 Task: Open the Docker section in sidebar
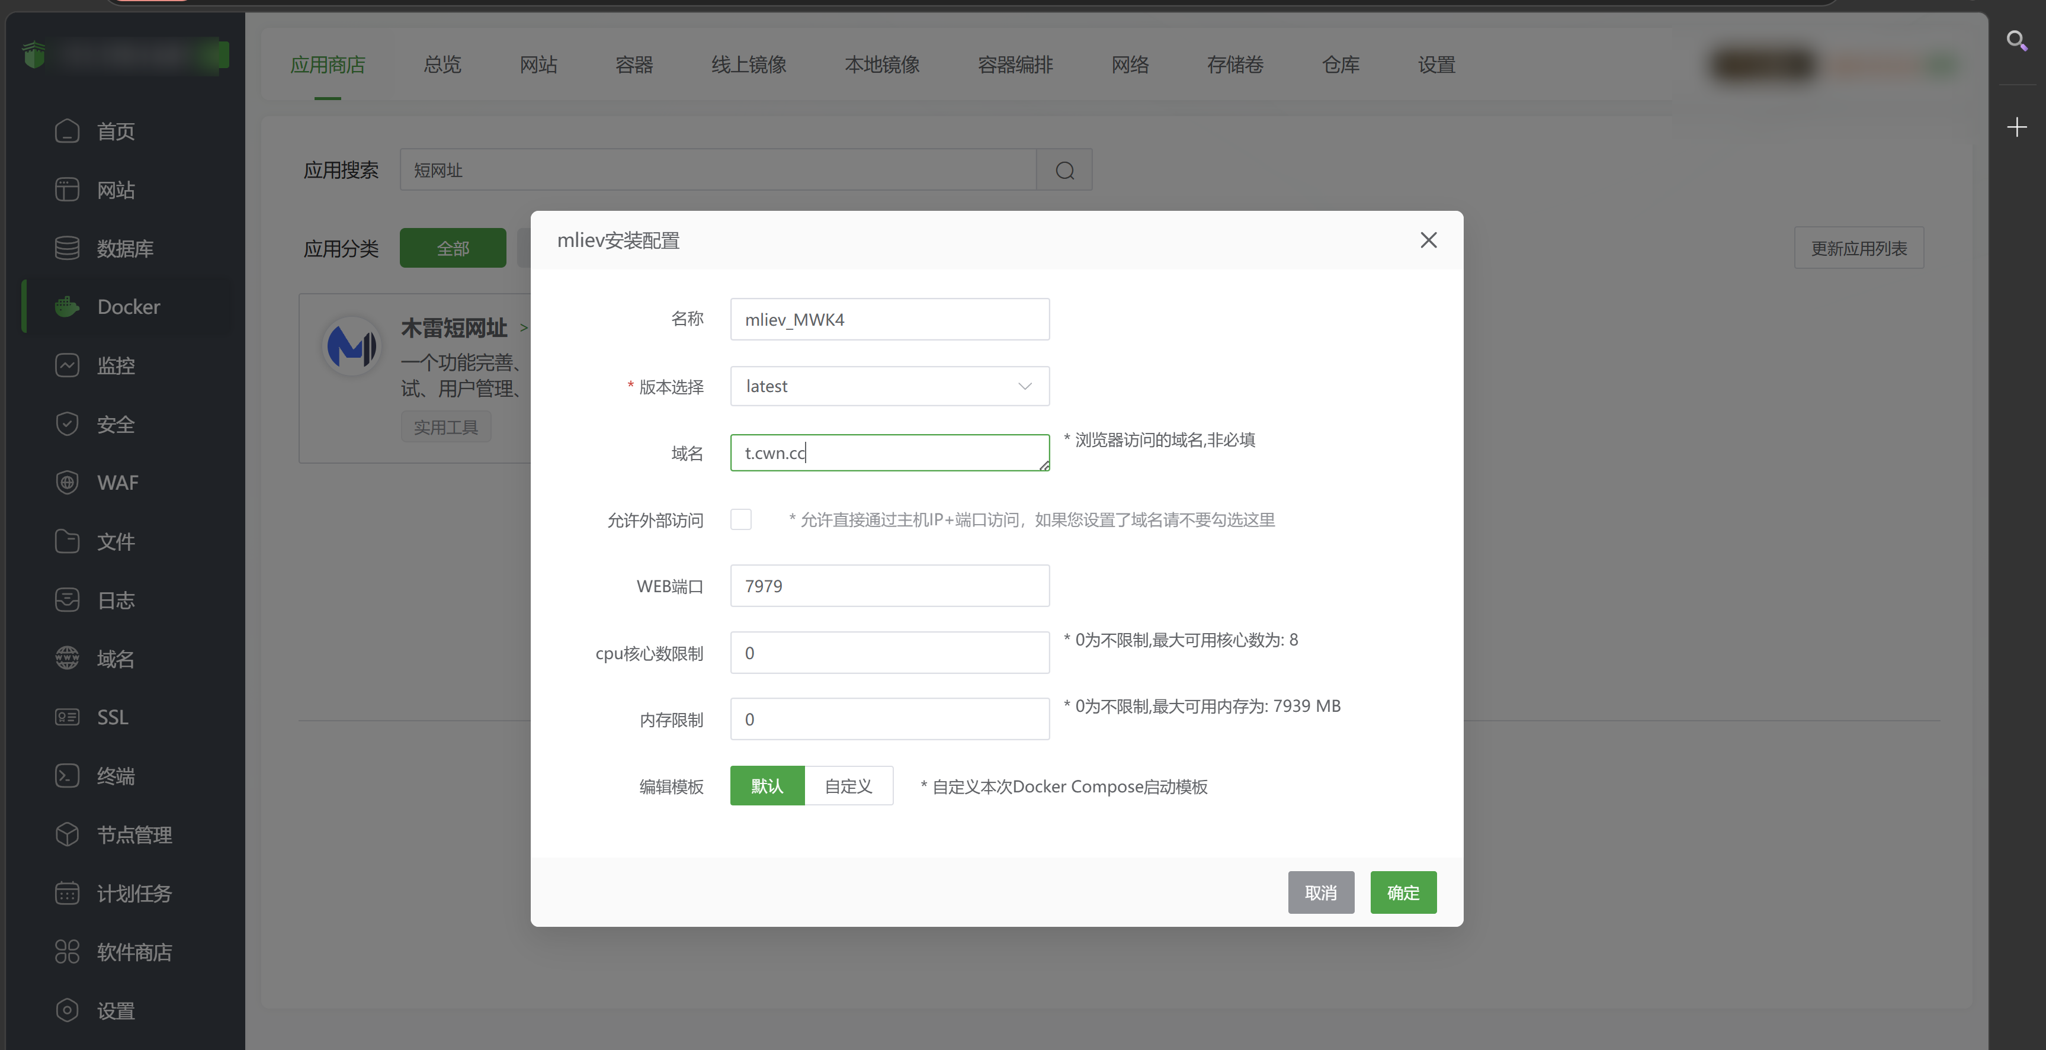point(127,307)
